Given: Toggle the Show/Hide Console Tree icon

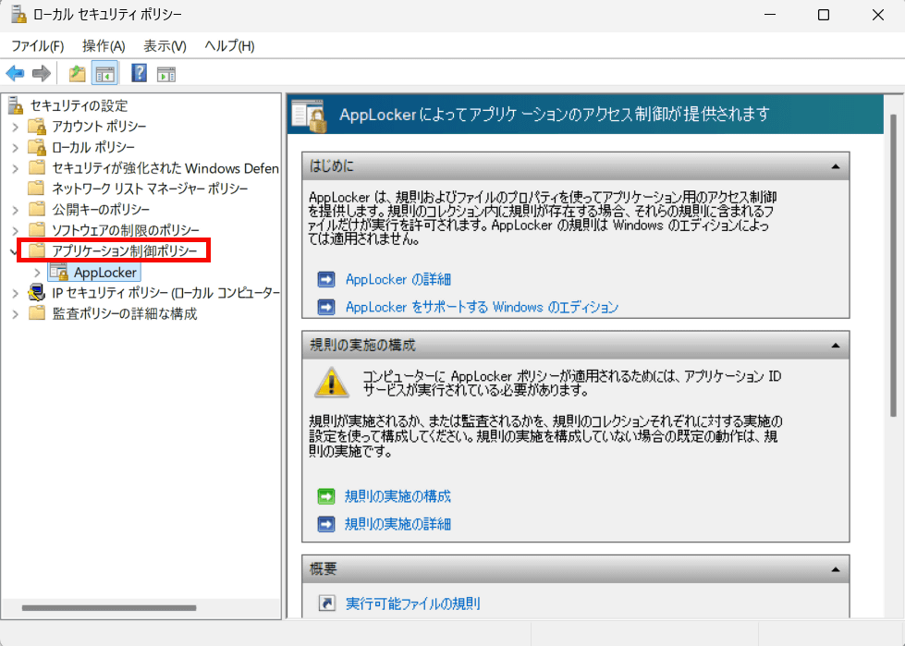Looking at the screenshot, I should pos(104,74).
